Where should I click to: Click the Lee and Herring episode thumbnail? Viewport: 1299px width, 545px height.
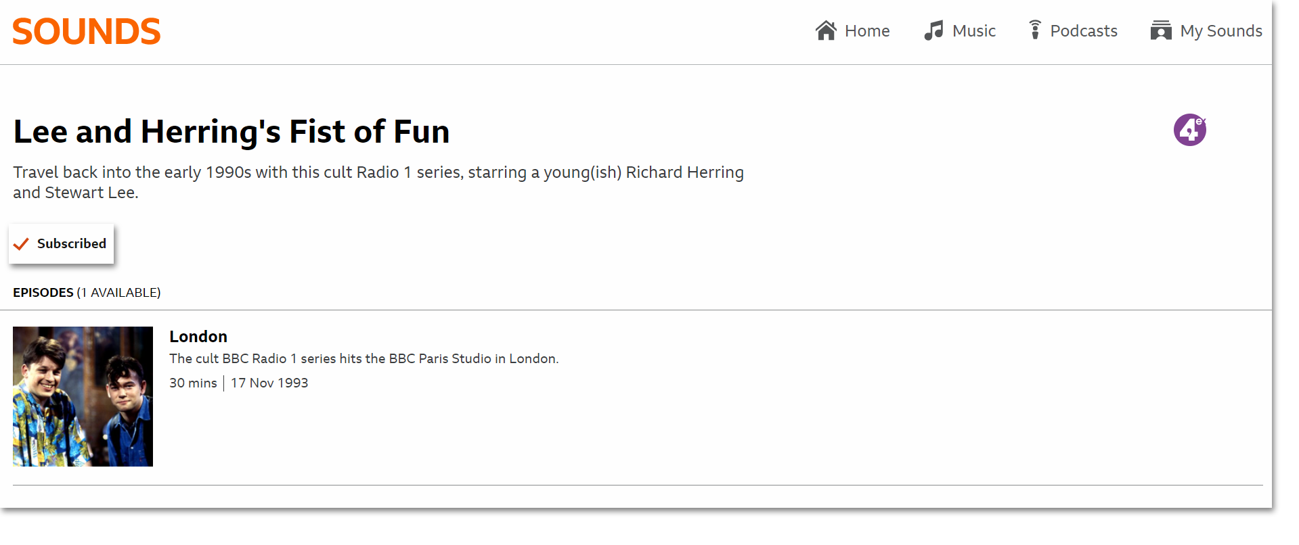[83, 396]
